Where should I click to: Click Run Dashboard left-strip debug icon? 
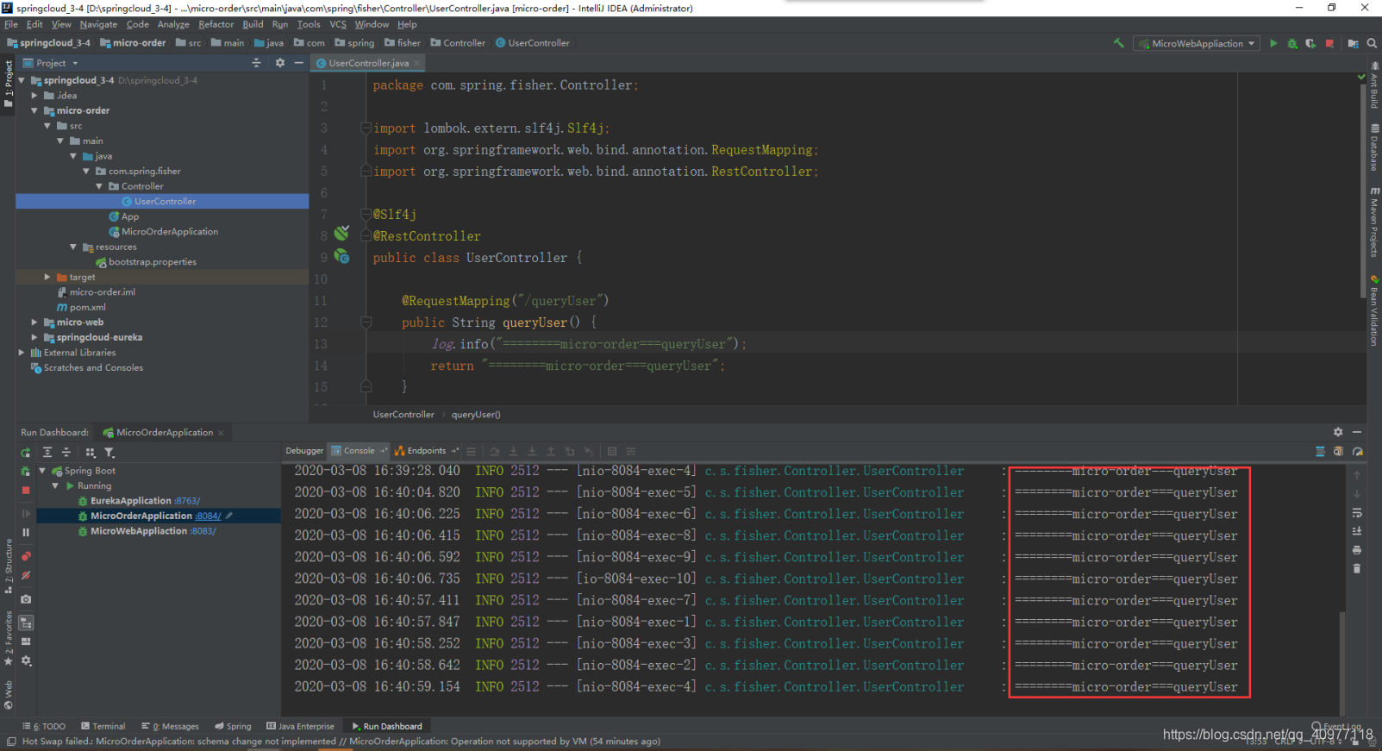(x=26, y=471)
